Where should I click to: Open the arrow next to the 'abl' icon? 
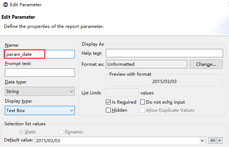point(220,140)
